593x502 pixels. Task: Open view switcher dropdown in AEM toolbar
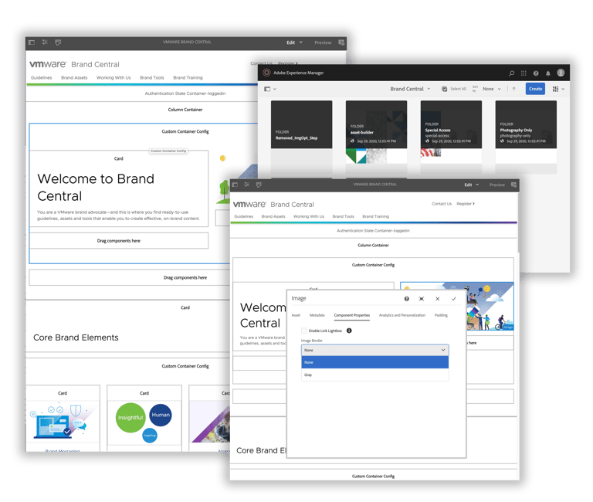tap(558, 89)
